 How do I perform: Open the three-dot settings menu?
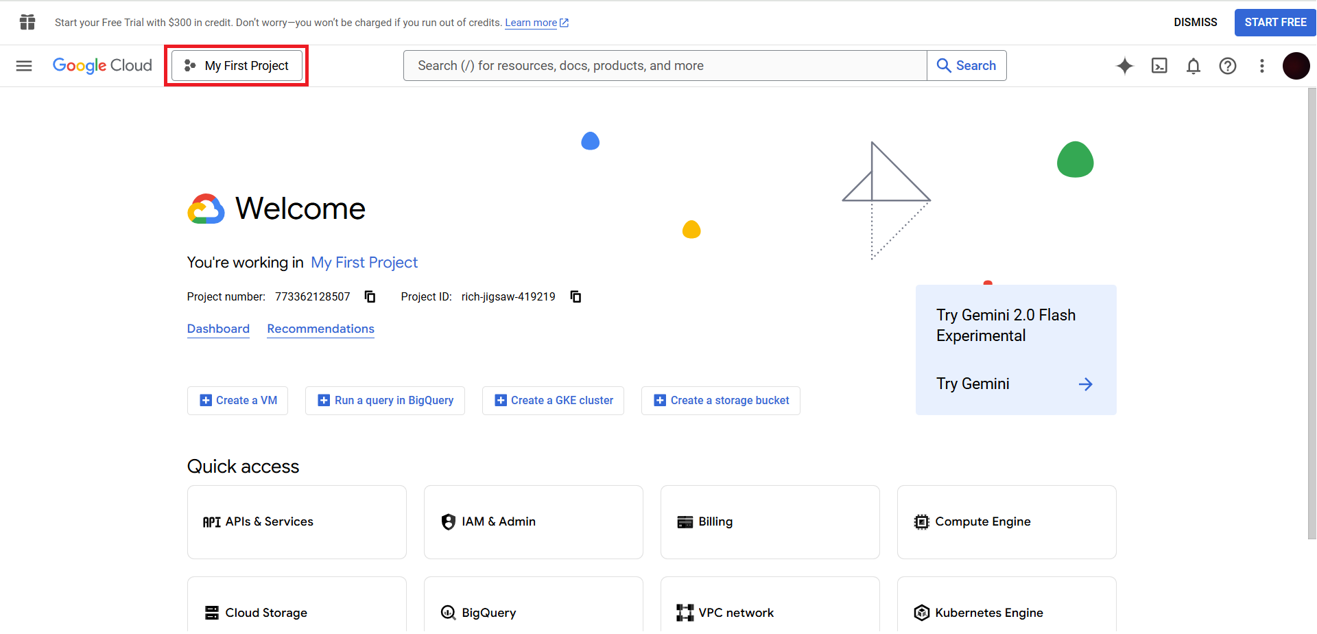pos(1262,66)
